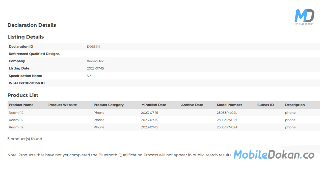Image resolution: width=323 pixels, height=181 pixels.
Task: Click the Description column header
Action: click(295, 105)
